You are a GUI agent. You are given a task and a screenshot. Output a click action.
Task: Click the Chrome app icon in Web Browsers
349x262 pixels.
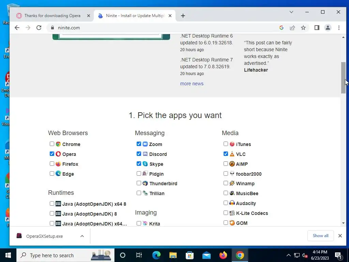58,144
